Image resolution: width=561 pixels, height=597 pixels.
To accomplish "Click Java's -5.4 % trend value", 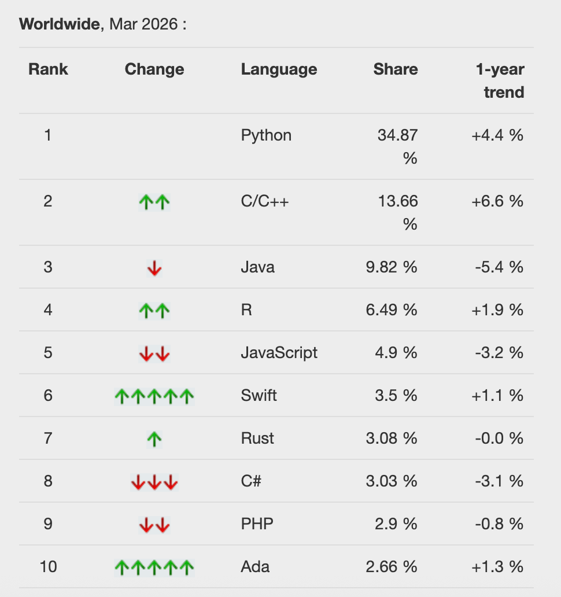I will click(499, 267).
